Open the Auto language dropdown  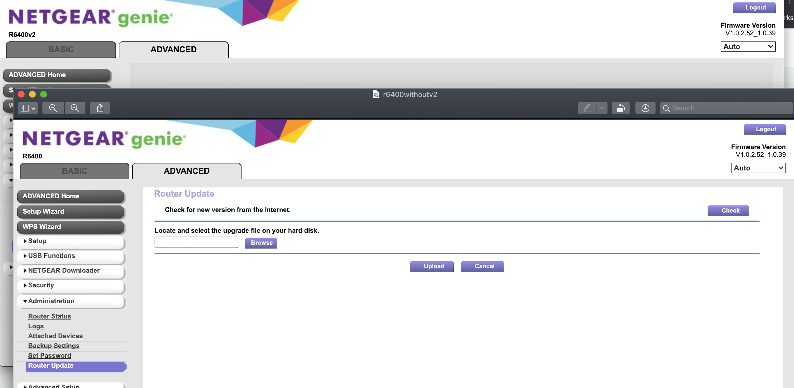(x=758, y=168)
